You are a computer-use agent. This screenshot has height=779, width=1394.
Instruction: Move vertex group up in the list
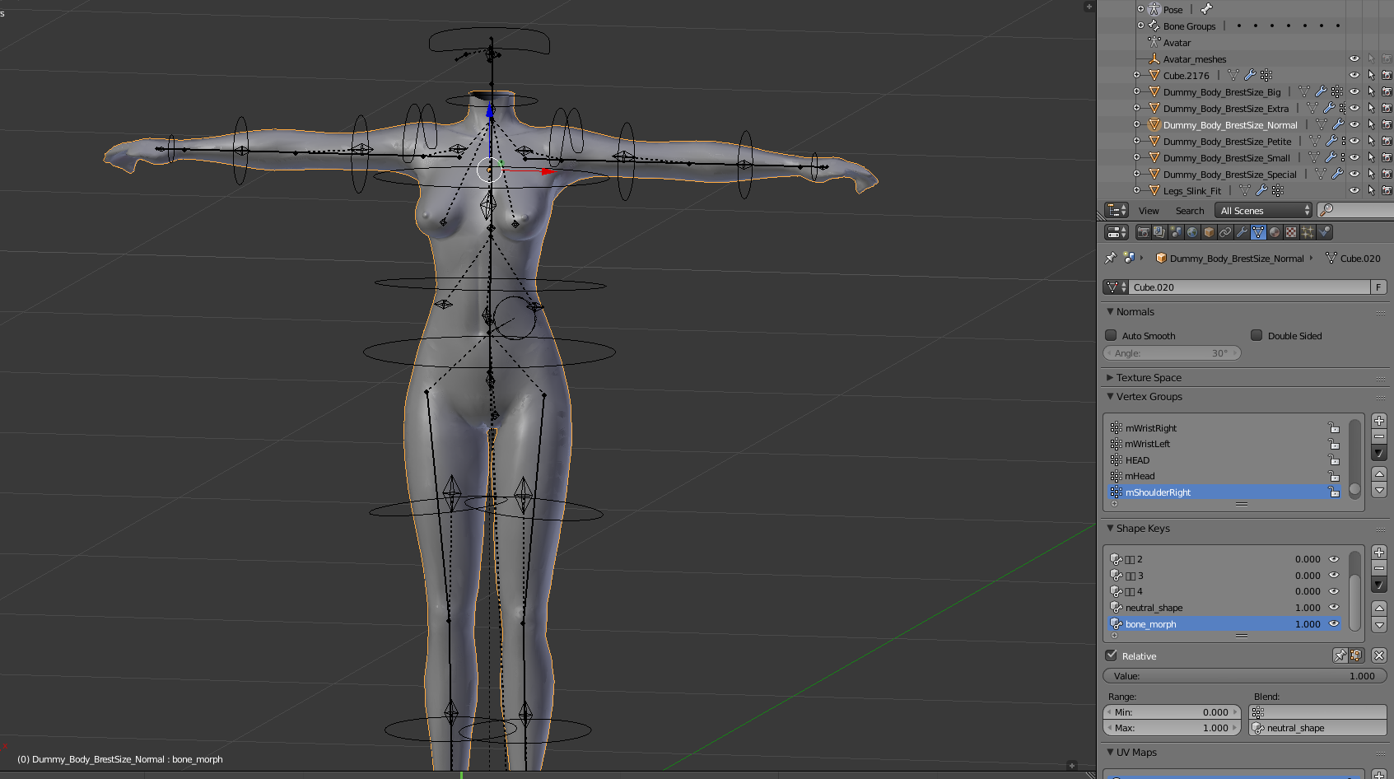click(1379, 473)
